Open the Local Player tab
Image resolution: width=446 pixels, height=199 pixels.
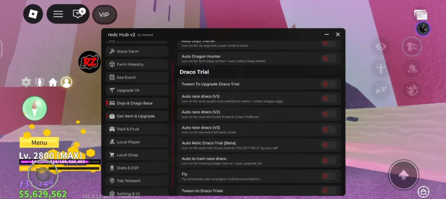pos(137,142)
